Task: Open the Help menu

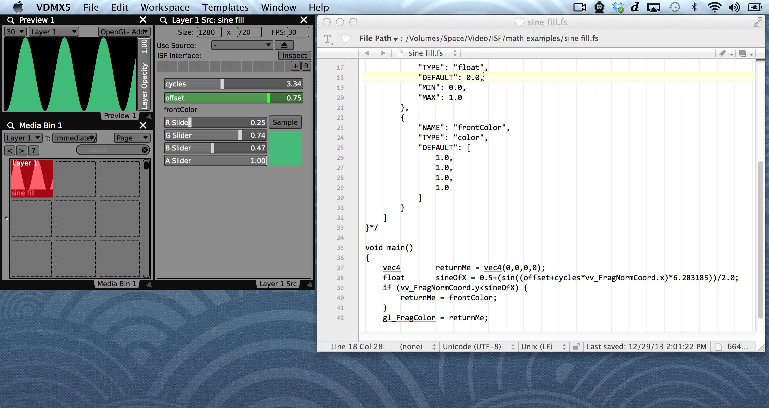Action: [x=319, y=7]
